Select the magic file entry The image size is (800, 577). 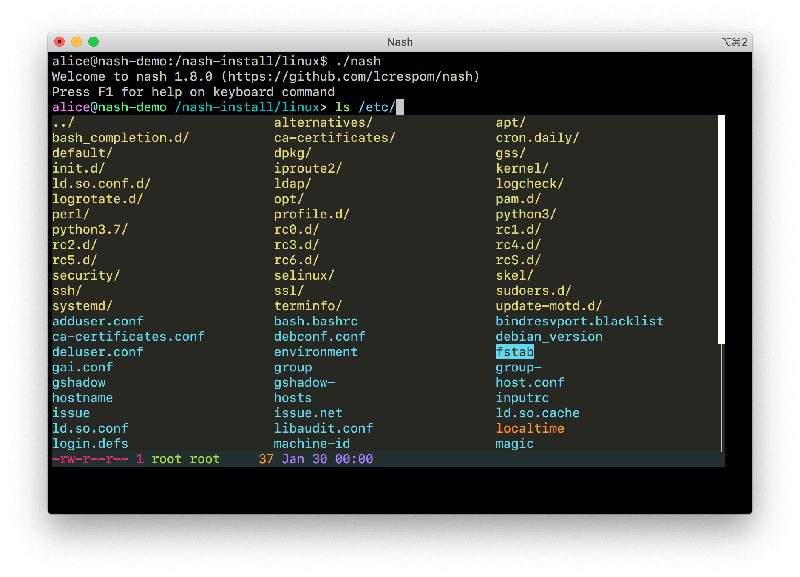[x=514, y=444]
